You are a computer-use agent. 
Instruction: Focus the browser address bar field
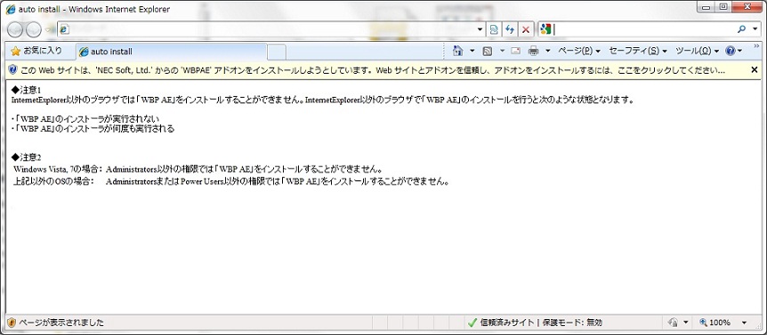click(x=271, y=29)
